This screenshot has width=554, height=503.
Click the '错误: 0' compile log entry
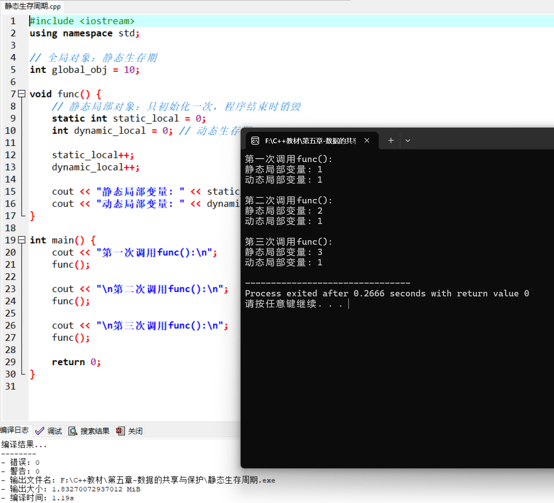click(20, 462)
